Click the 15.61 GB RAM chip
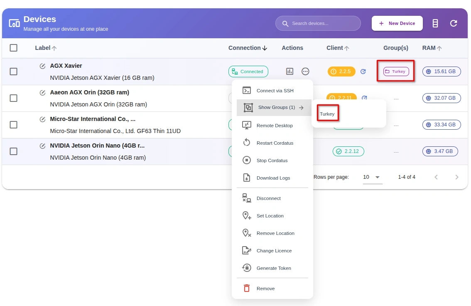471x306 pixels. point(442,72)
